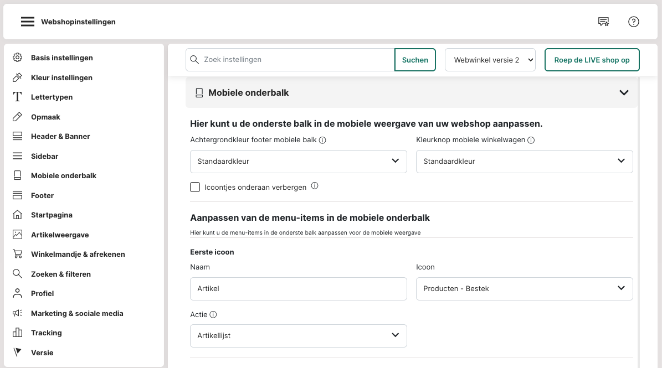Image resolution: width=662 pixels, height=368 pixels.
Task: Click the Suchen search button
Action: 415,60
